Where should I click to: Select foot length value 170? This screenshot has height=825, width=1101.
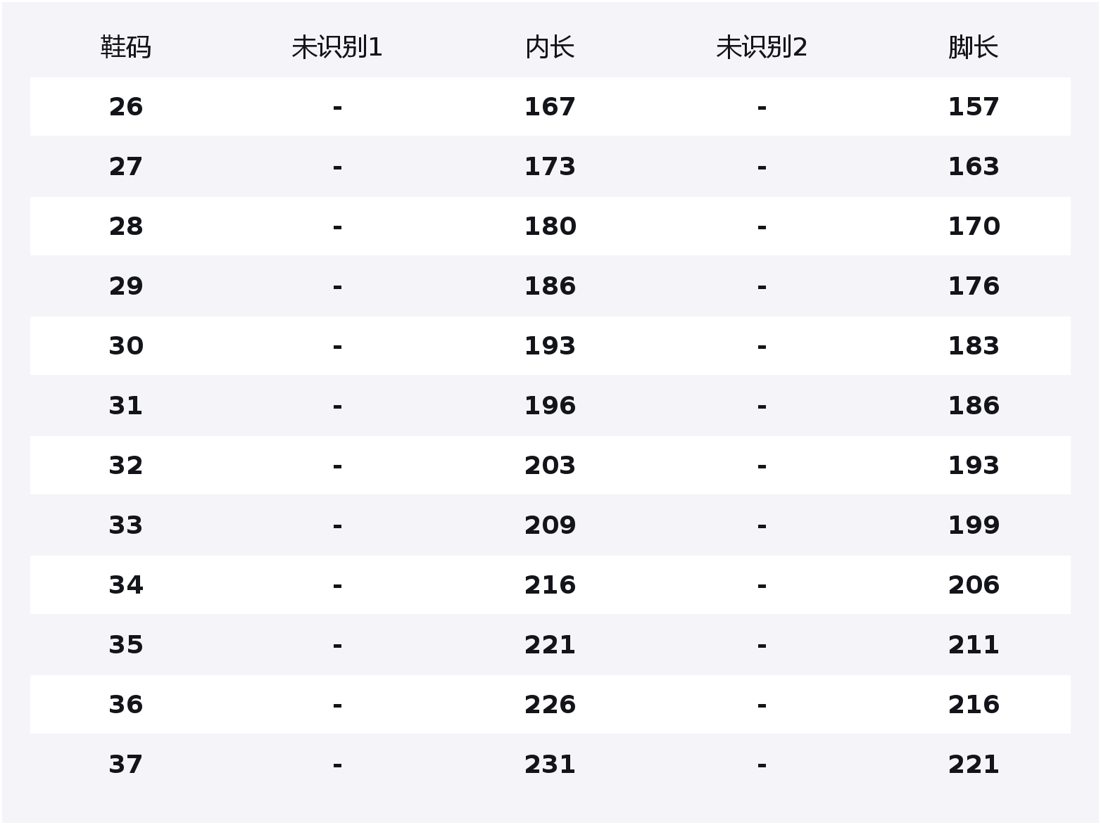(x=974, y=226)
